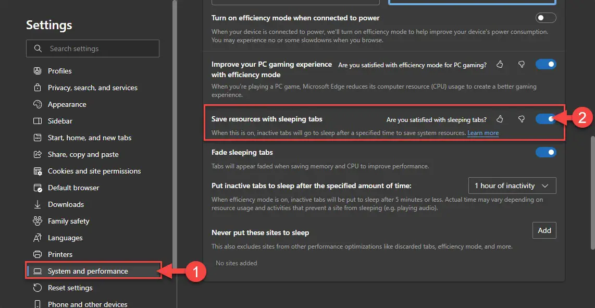Enable efficiency mode when connected to power
The width and height of the screenshot is (595, 308).
click(546, 18)
